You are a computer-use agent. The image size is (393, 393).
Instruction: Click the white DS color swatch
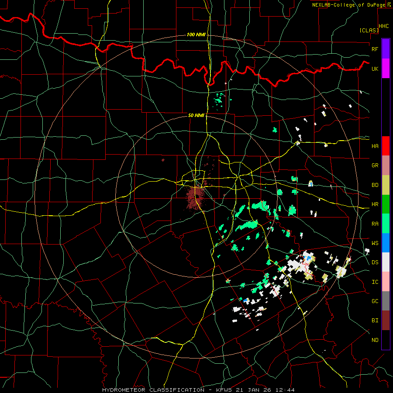tap(386, 262)
